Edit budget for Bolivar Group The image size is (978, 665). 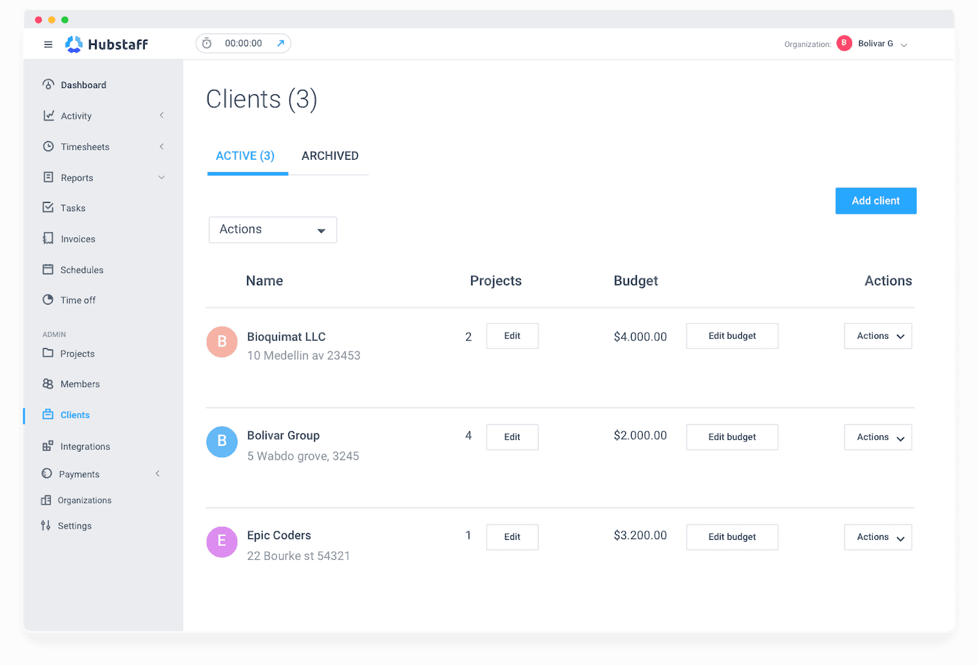pos(732,437)
